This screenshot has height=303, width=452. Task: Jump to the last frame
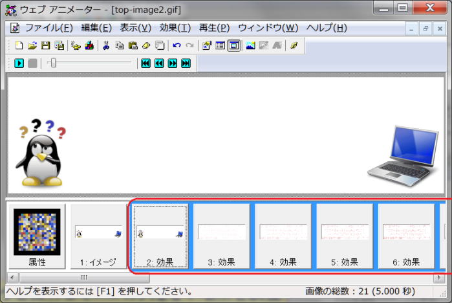(186, 63)
